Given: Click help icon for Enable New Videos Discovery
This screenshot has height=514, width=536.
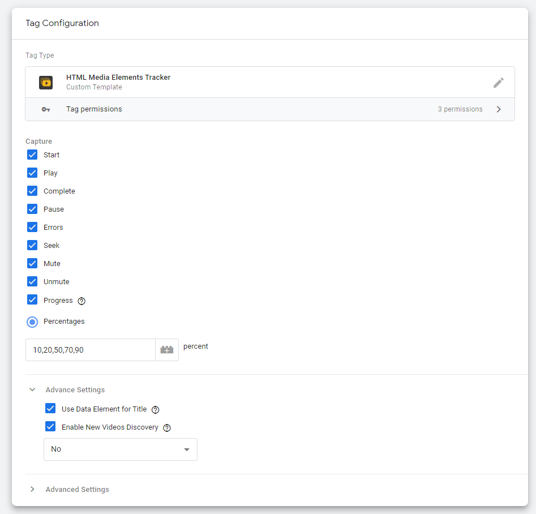Looking at the screenshot, I should pos(167,428).
